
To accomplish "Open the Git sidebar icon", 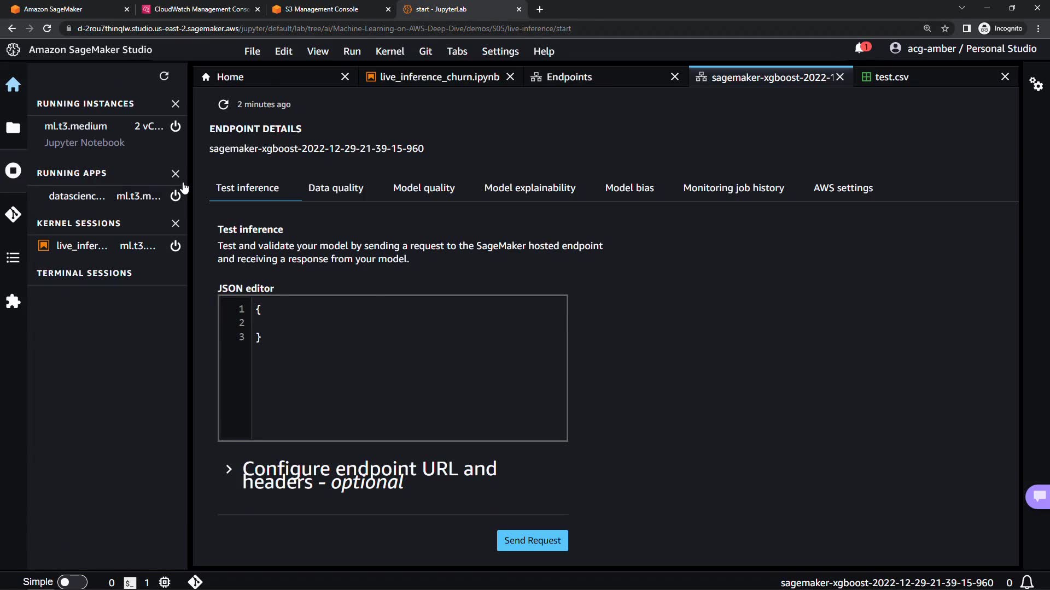I will [x=13, y=214].
